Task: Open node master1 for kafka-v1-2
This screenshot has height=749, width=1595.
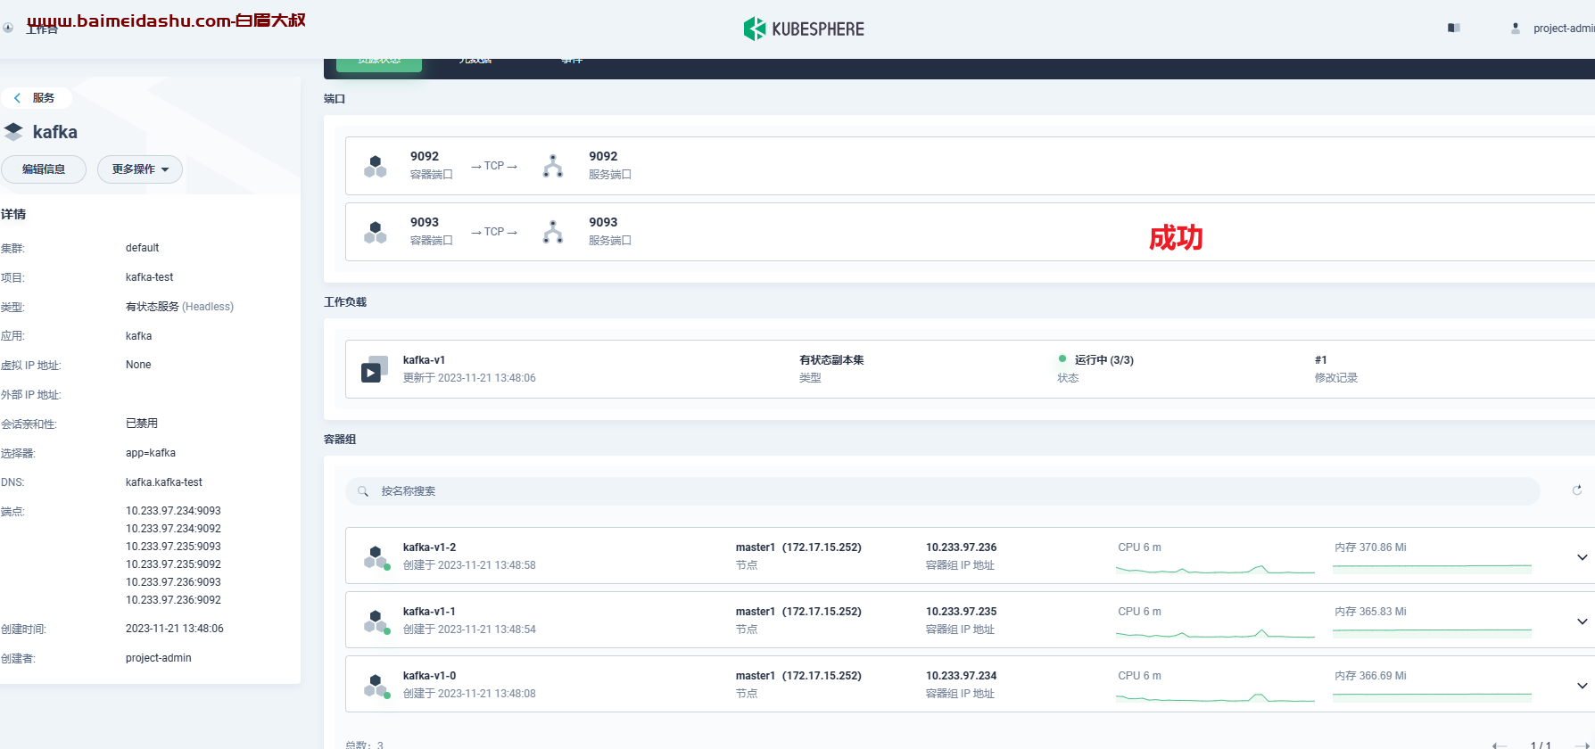Action: coord(798,547)
